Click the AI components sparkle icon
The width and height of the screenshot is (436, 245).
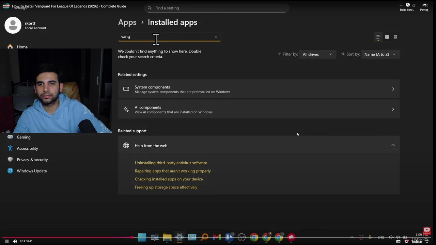(126, 109)
